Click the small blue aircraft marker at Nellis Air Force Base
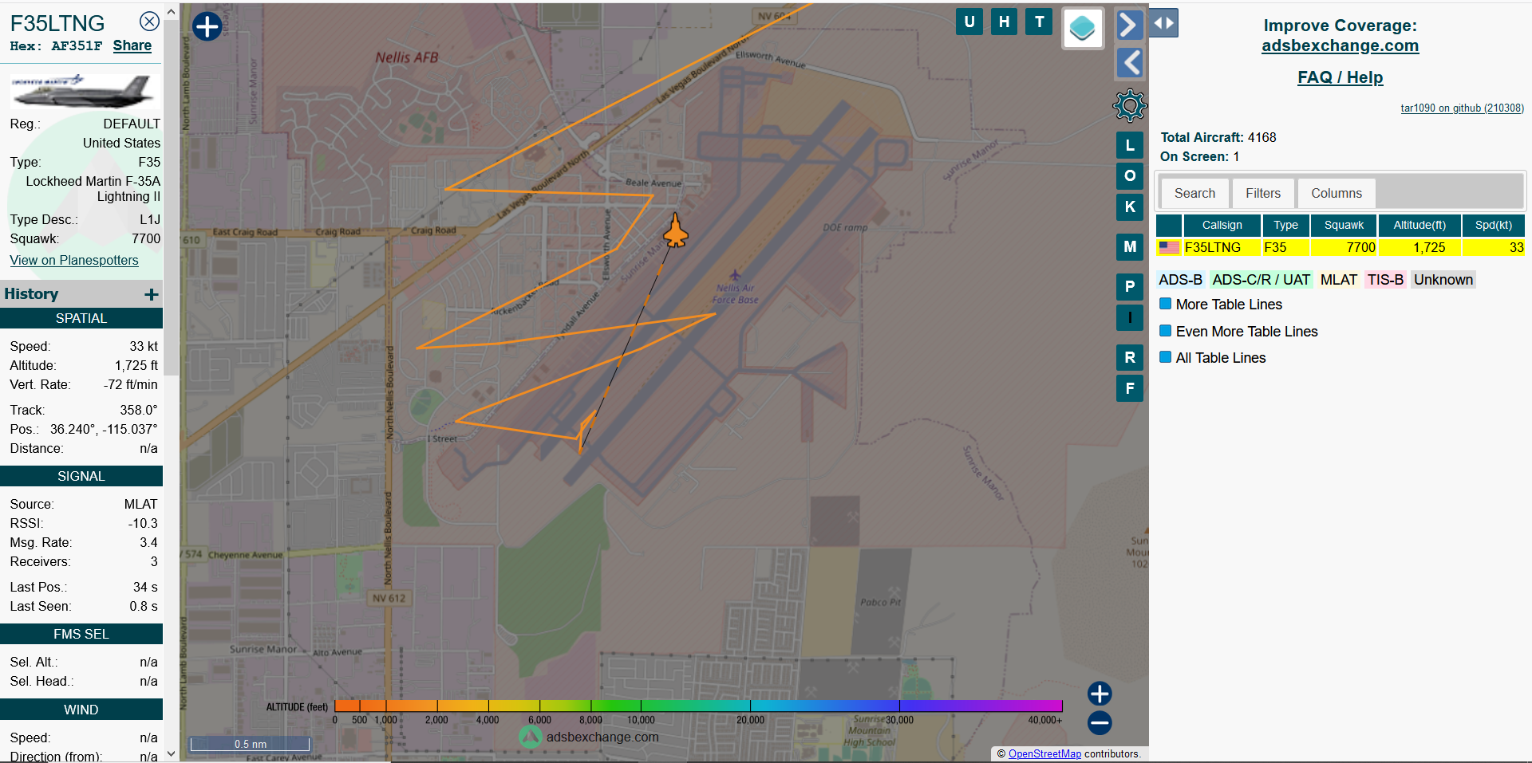 (735, 275)
